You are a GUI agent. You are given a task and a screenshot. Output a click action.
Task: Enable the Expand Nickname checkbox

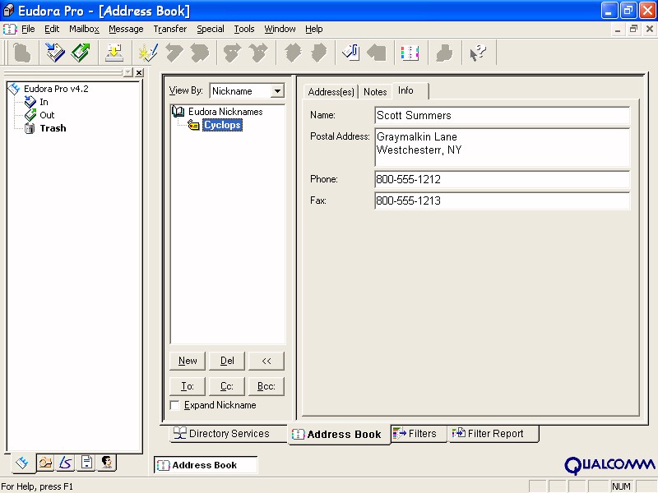click(175, 405)
